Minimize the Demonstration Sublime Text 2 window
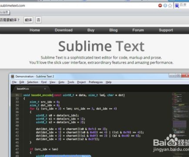 pyautogui.click(x=172, y=76)
